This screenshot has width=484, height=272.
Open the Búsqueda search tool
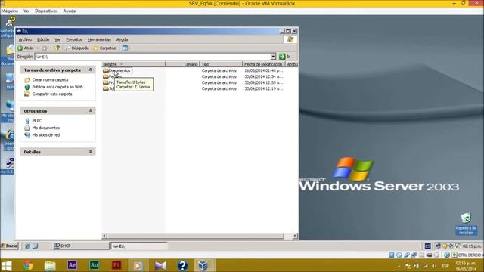tap(77, 48)
